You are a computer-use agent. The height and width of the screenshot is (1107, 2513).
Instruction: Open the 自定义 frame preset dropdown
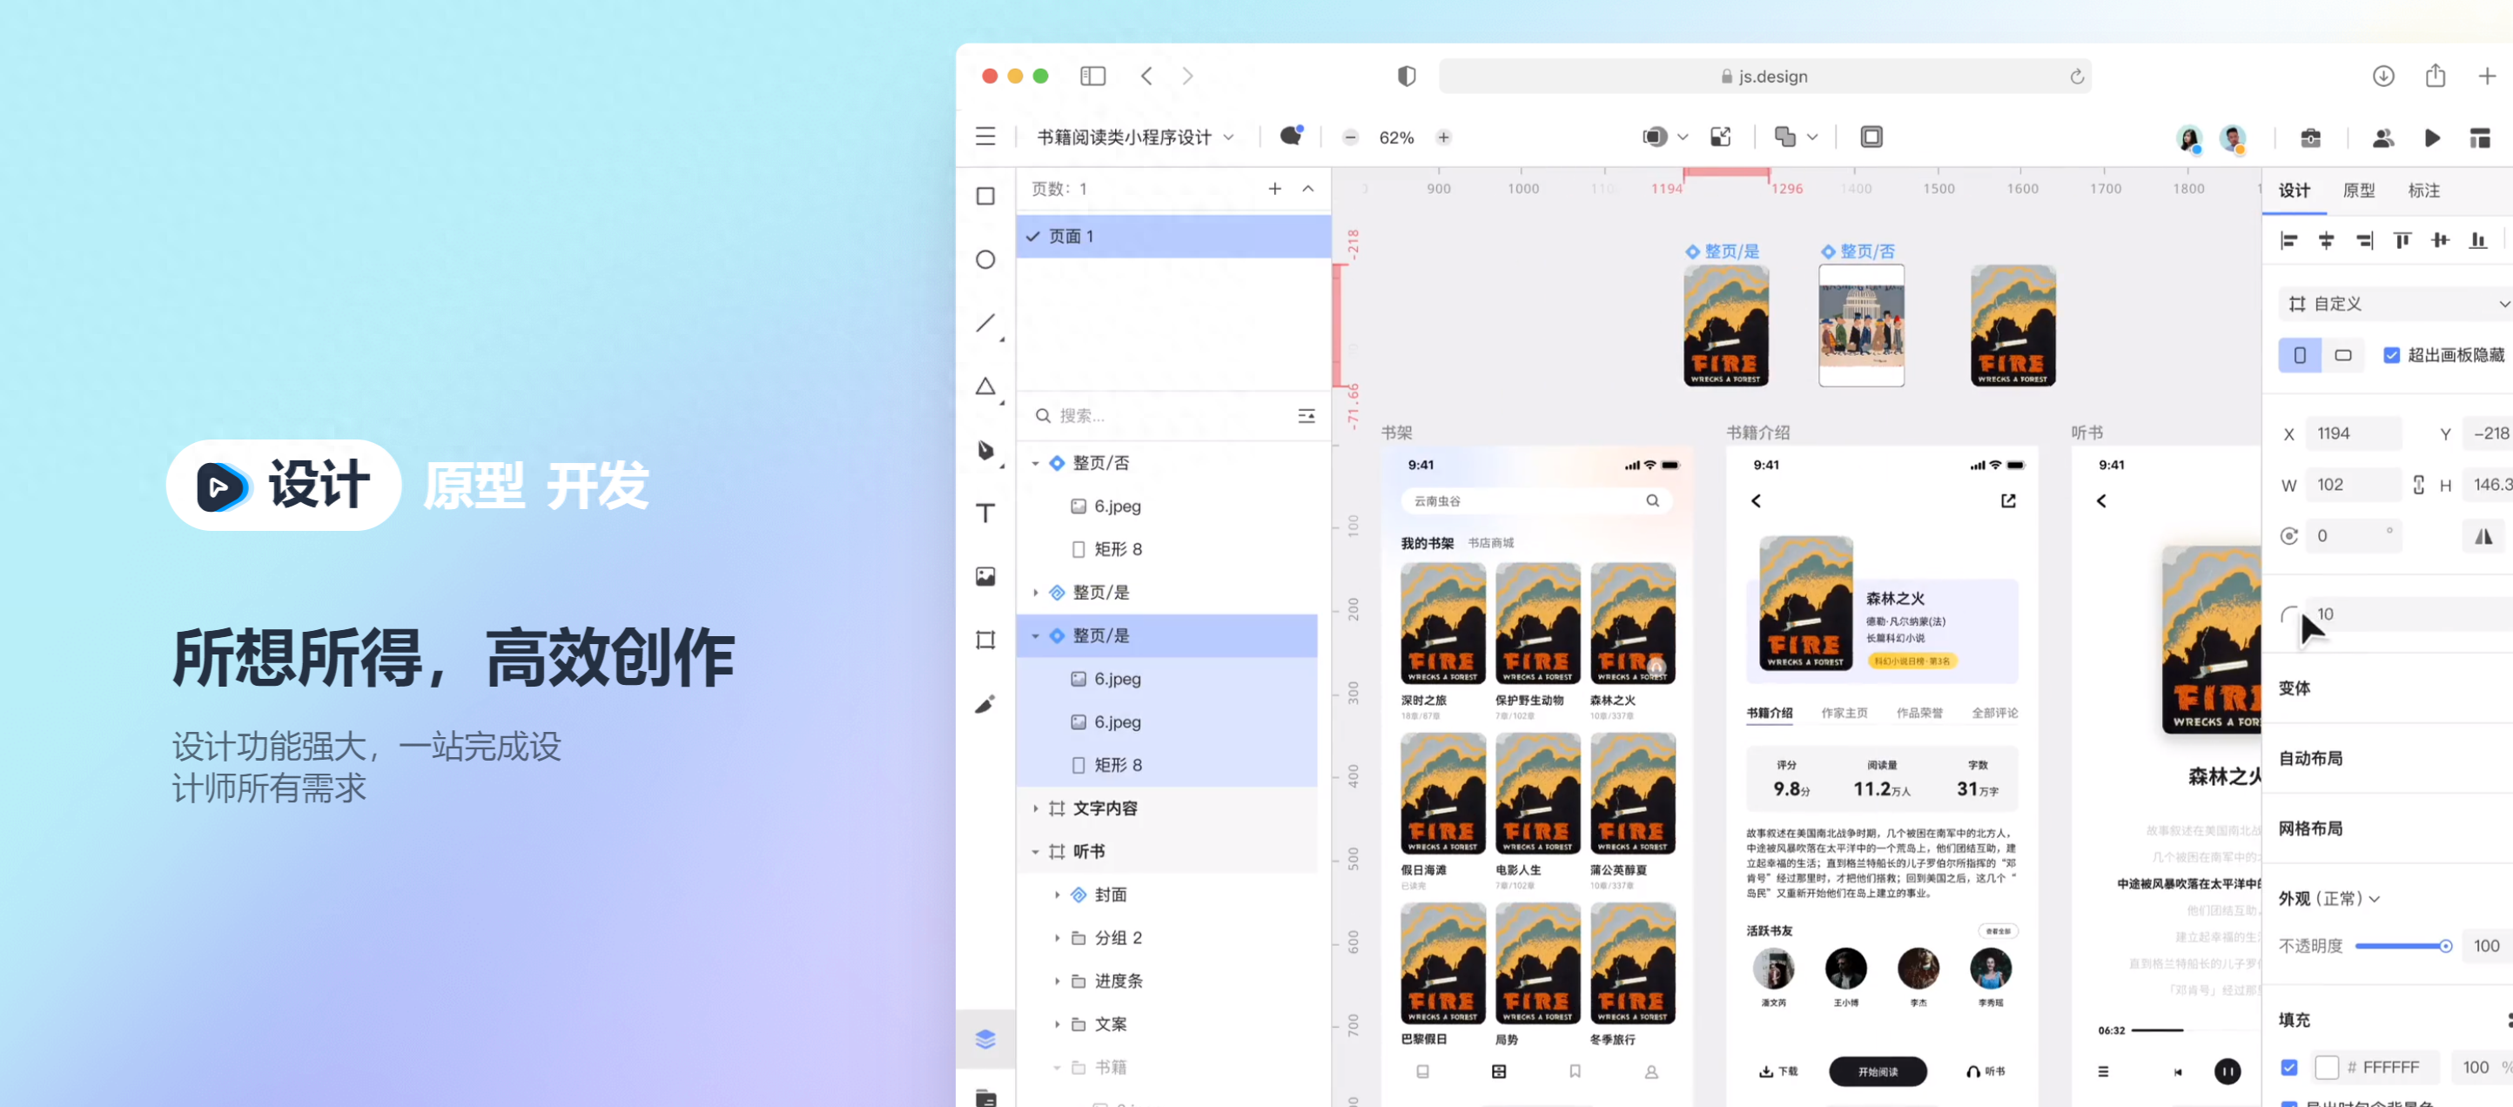click(2396, 305)
